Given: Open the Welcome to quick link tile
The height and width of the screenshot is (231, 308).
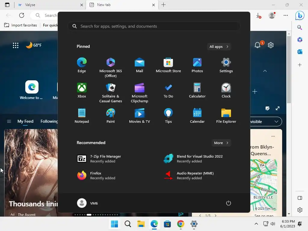Looking at the screenshot, I should tap(32, 90).
